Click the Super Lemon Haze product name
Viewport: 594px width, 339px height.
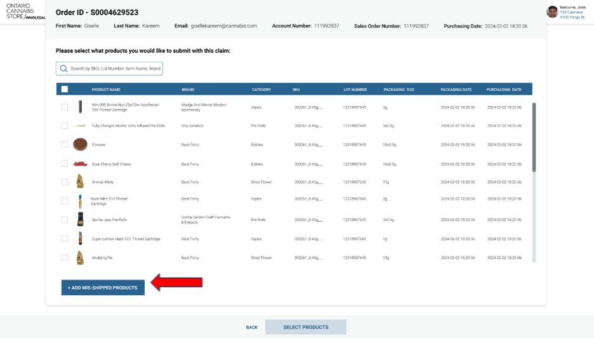[126, 239]
